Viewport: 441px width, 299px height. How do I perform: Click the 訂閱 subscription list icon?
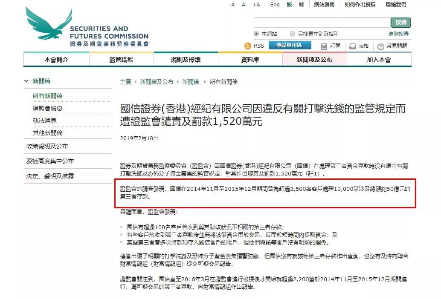[x=324, y=46]
